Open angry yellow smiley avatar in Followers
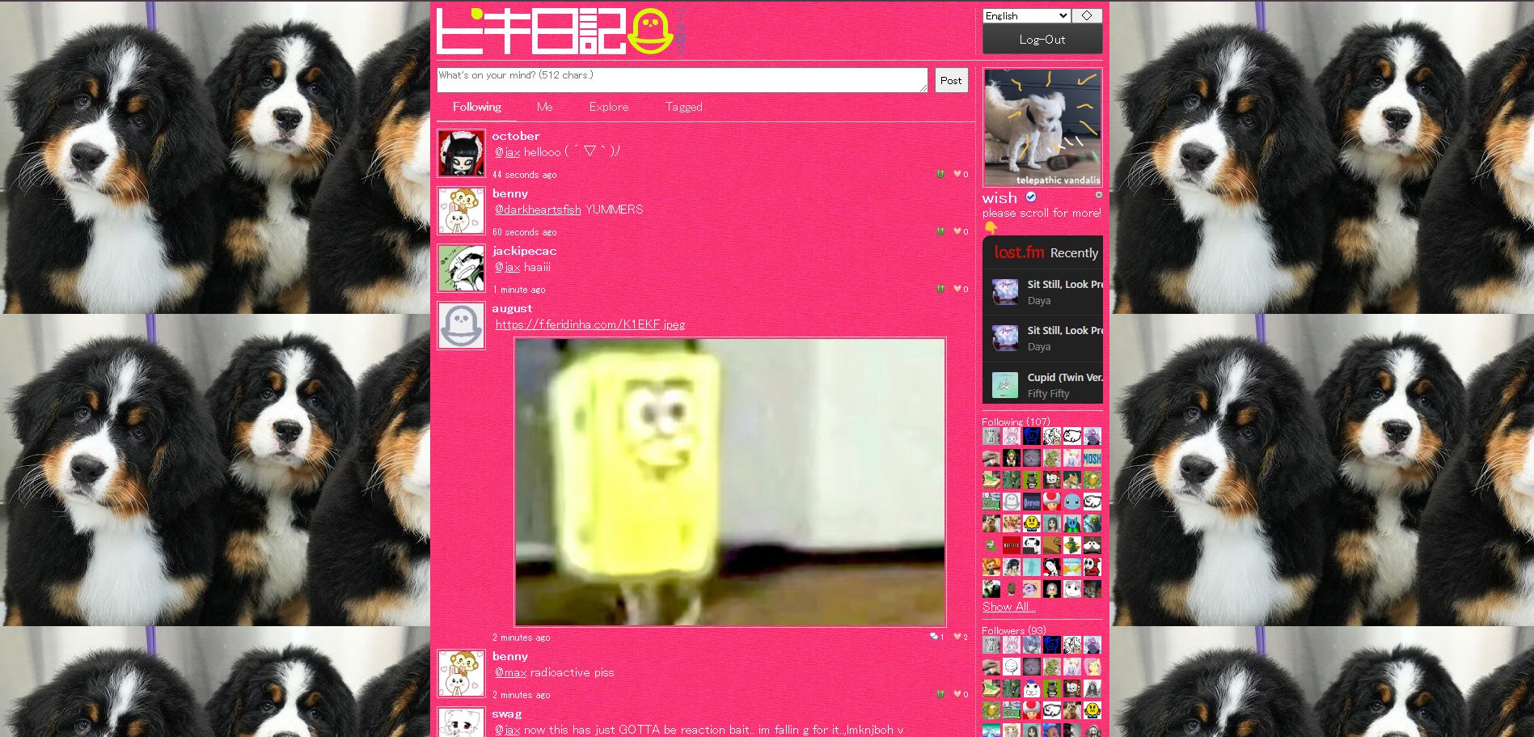 1092,710
